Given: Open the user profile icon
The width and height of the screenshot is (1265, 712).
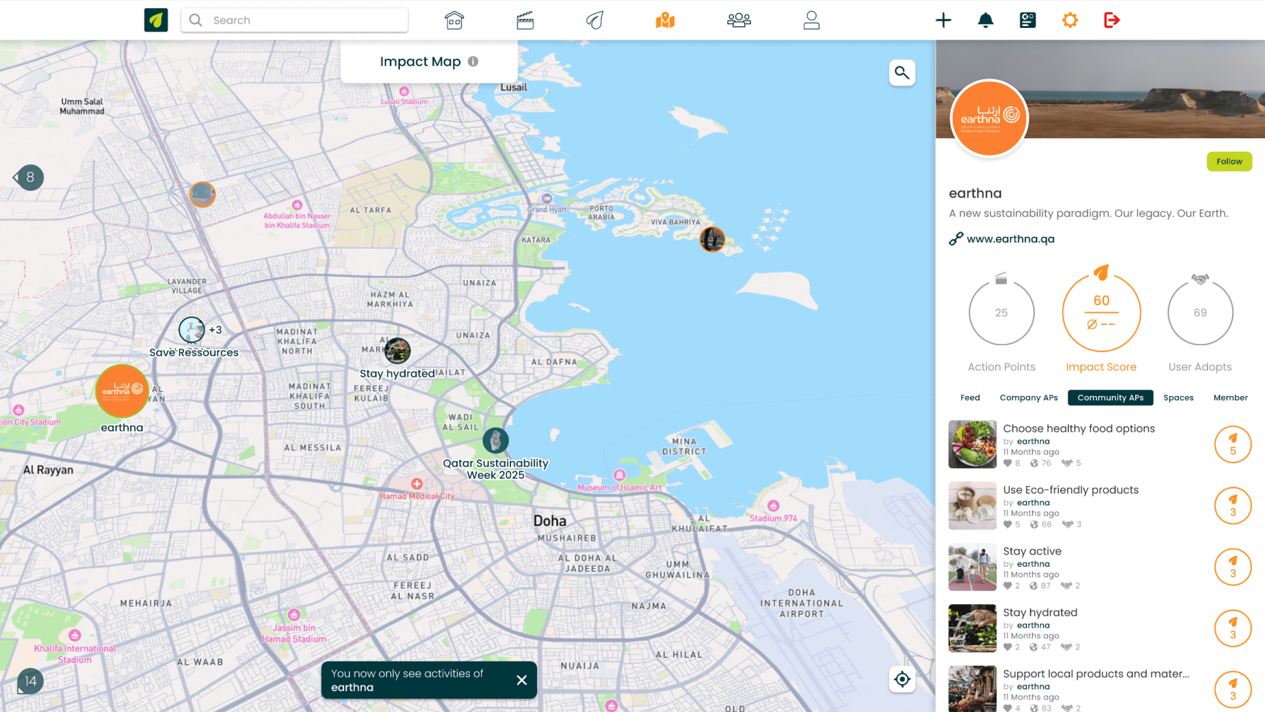Looking at the screenshot, I should click(x=811, y=20).
